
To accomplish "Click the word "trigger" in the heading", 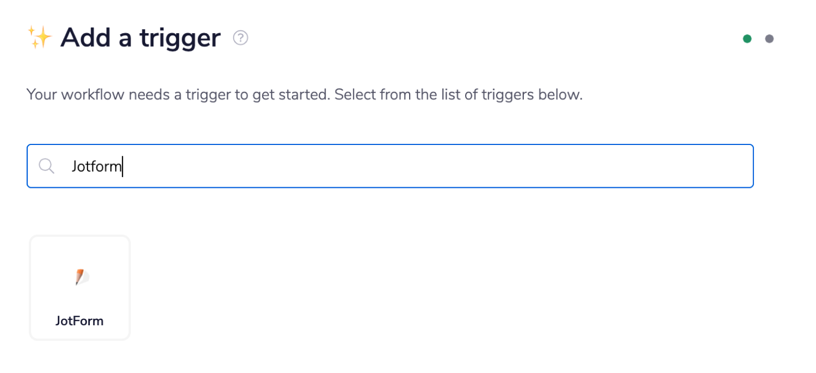I will 180,38.
